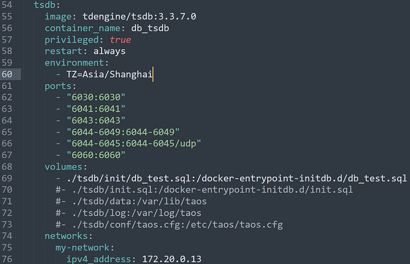Click the "6044-6045:6044-6045/udp" port entry
Image resolution: width=410 pixels, height=264 pixels.
click(x=134, y=143)
